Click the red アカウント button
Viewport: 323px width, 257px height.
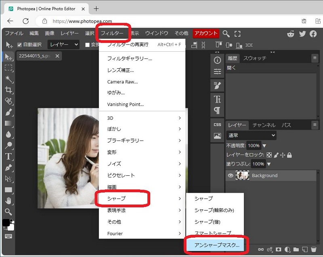pos(205,34)
